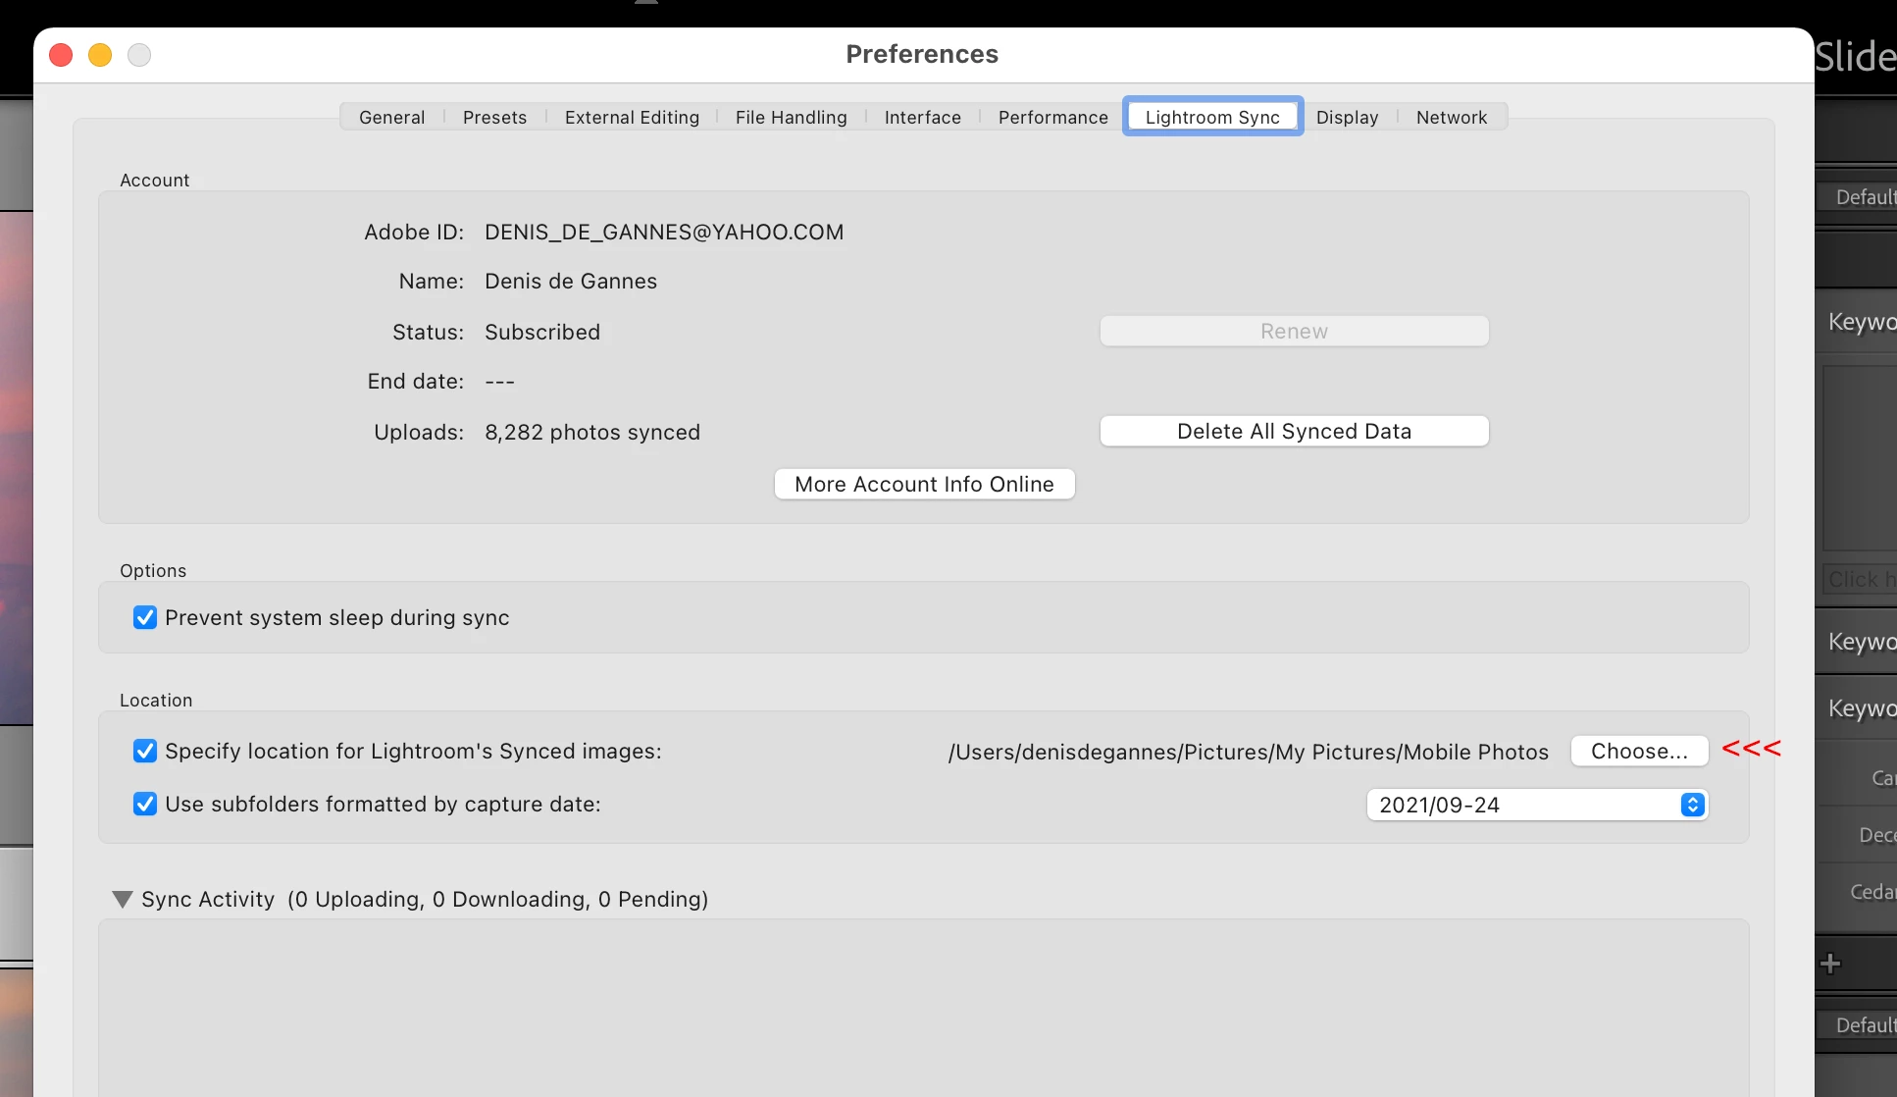Disable Use subfolders formatted by capture date
The height and width of the screenshot is (1097, 1897).
145,805
